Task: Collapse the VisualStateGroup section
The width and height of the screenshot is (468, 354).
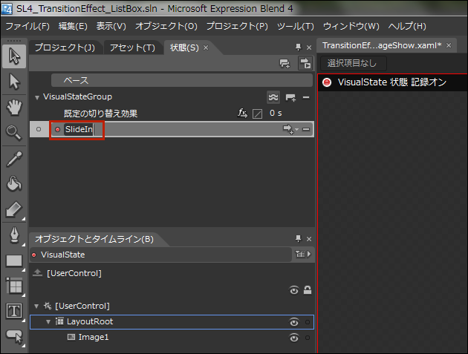Action: click(x=36, y=97)
